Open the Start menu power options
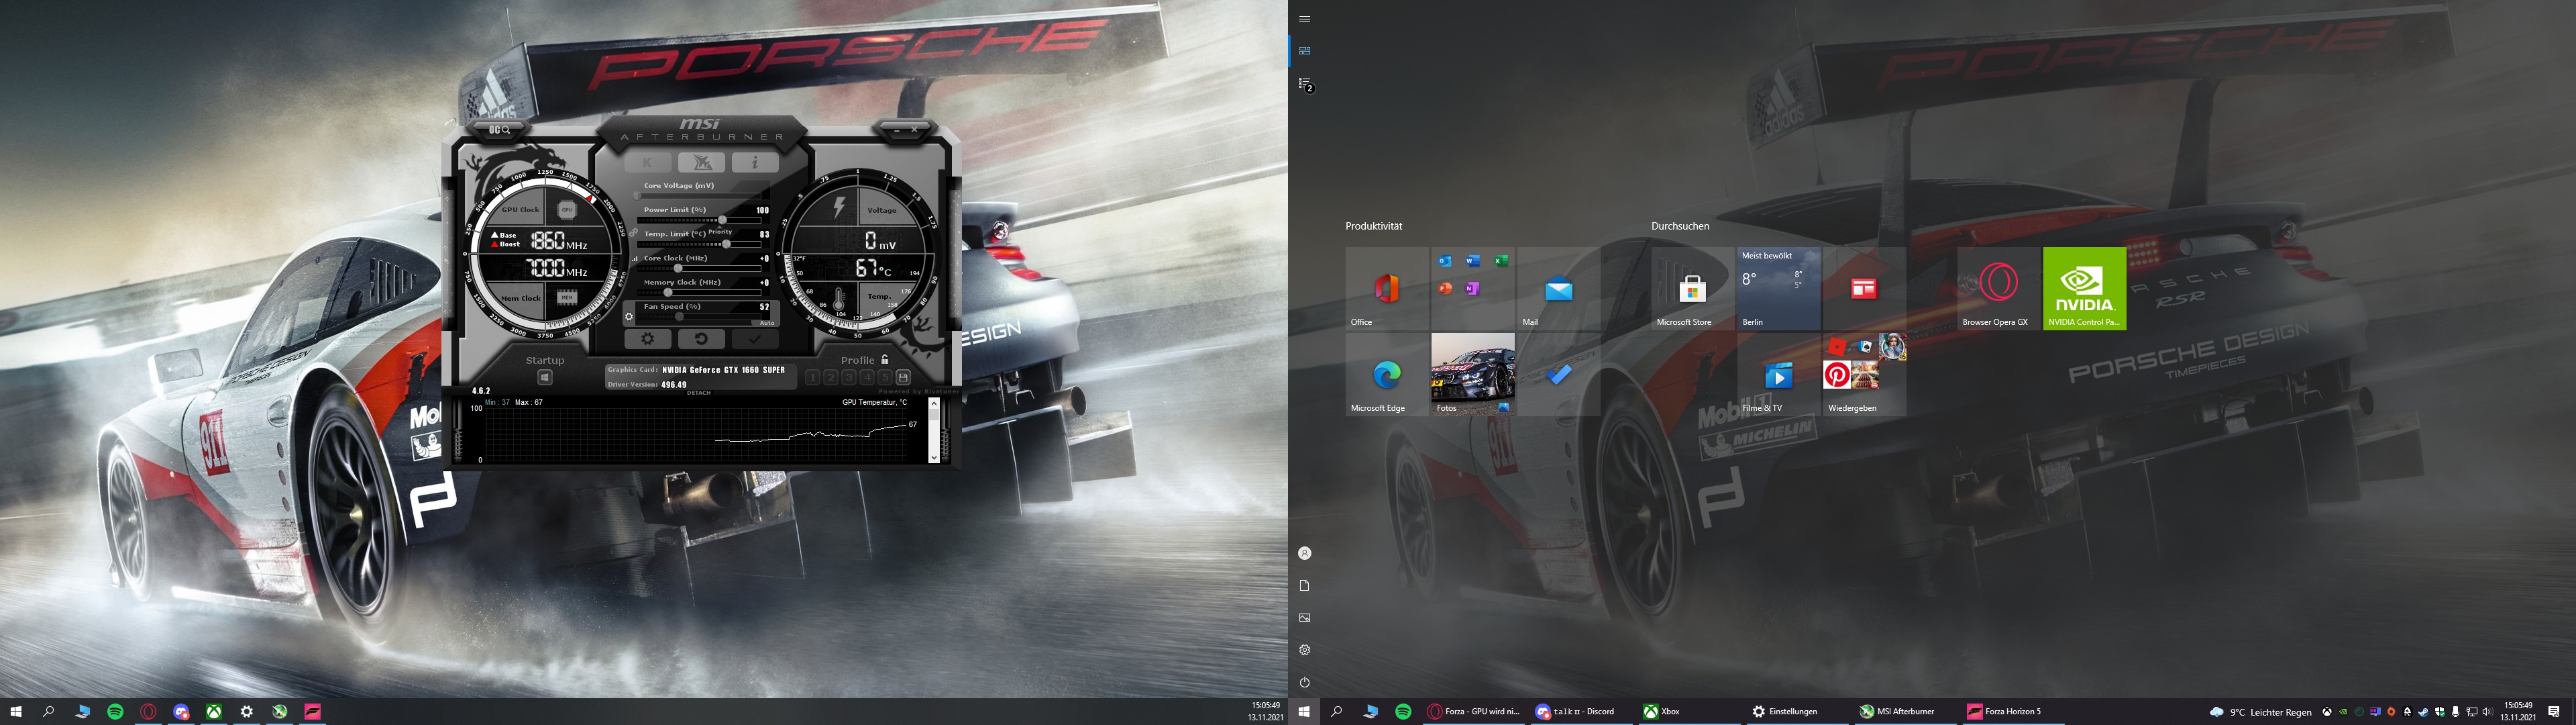 [1304, 682]
